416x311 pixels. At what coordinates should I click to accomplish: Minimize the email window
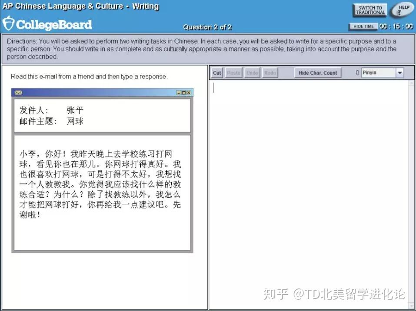click(x=179, y=93)
